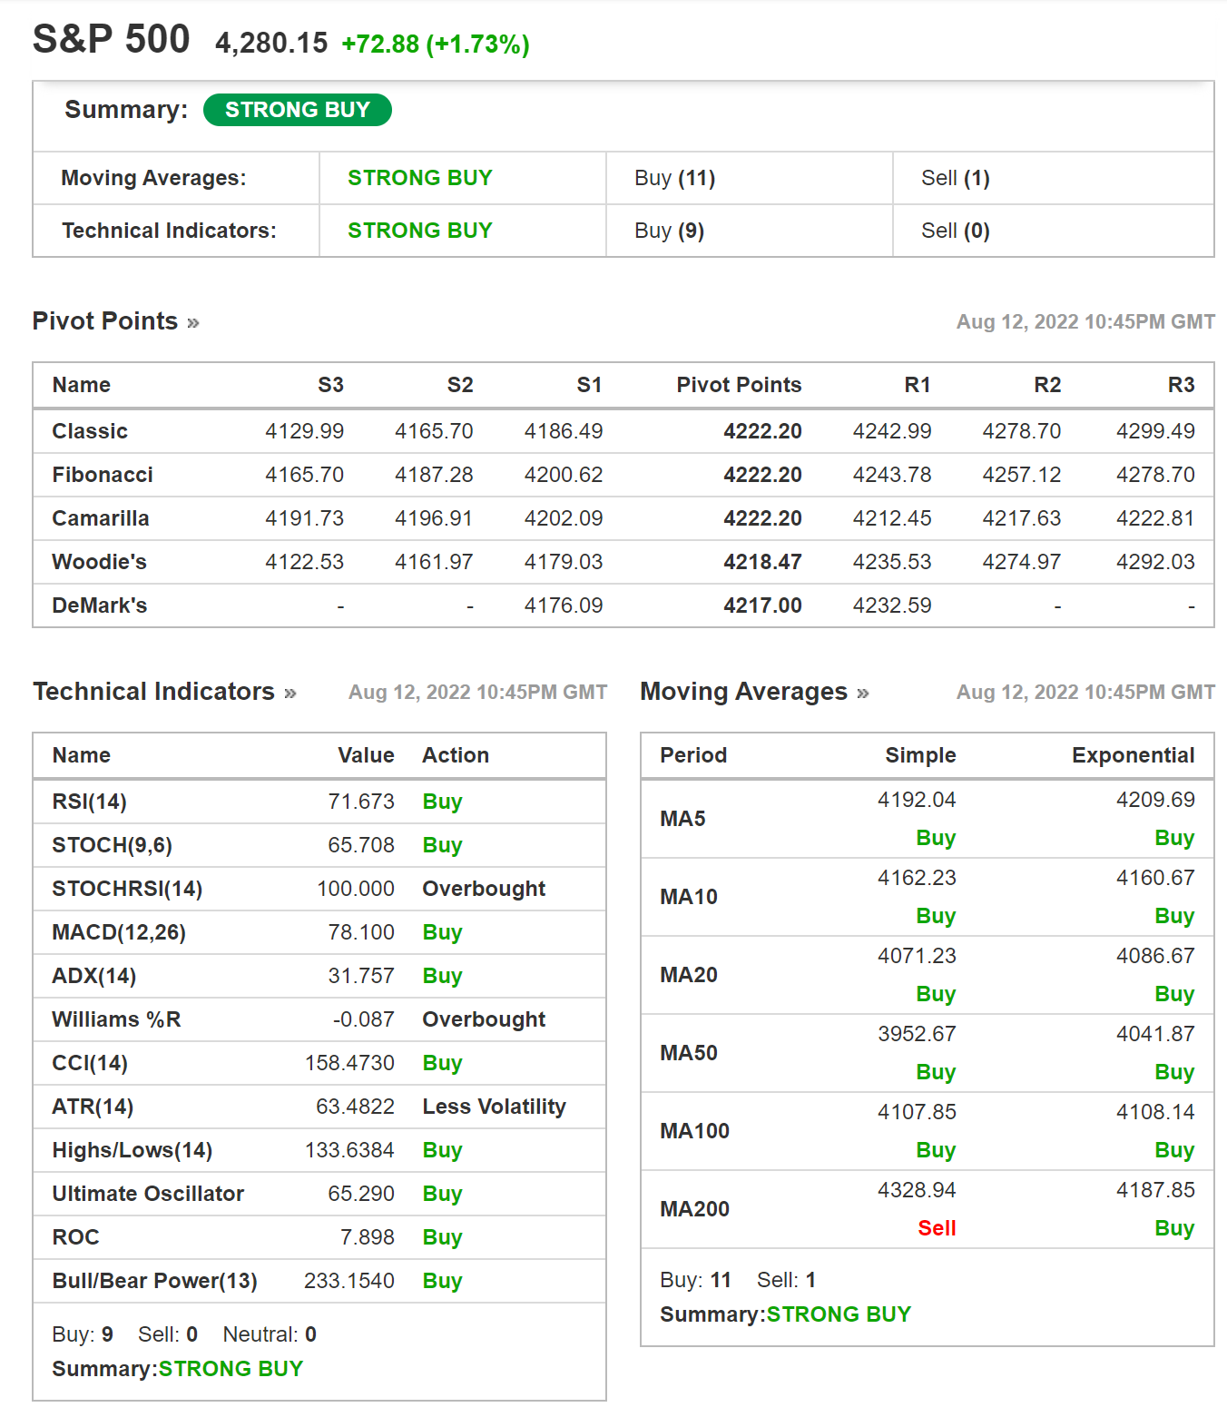Click DeMark's pivot point value 4217.00
Screen dimensions: 1227x1427
click(761, 605)
